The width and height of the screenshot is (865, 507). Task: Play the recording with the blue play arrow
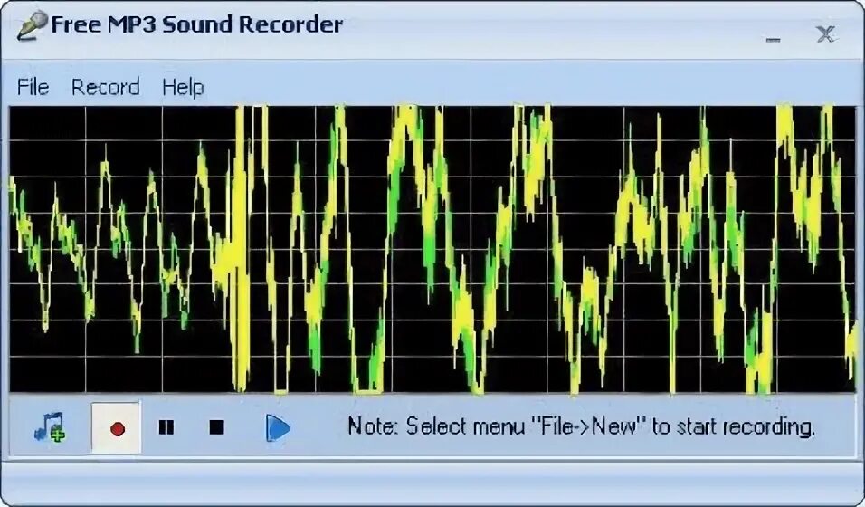tap(278, 428)
